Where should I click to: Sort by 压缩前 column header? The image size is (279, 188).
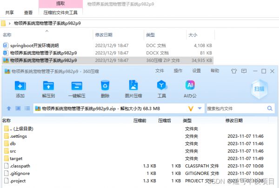[140, 121]
